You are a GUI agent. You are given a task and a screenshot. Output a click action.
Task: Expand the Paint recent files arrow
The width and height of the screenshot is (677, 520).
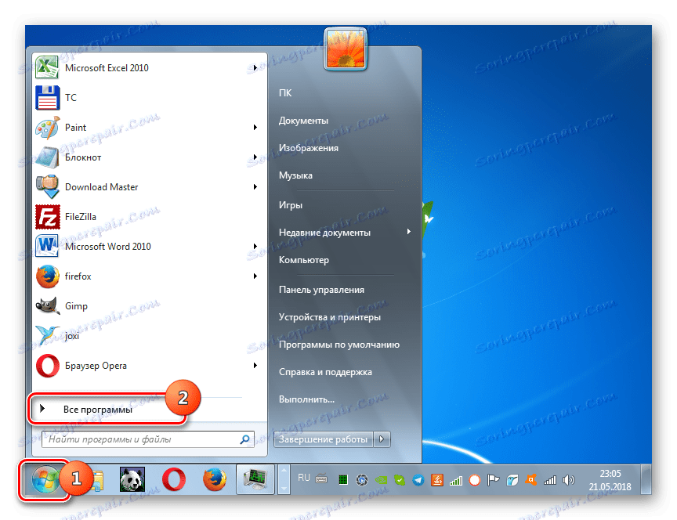point(255,128)
